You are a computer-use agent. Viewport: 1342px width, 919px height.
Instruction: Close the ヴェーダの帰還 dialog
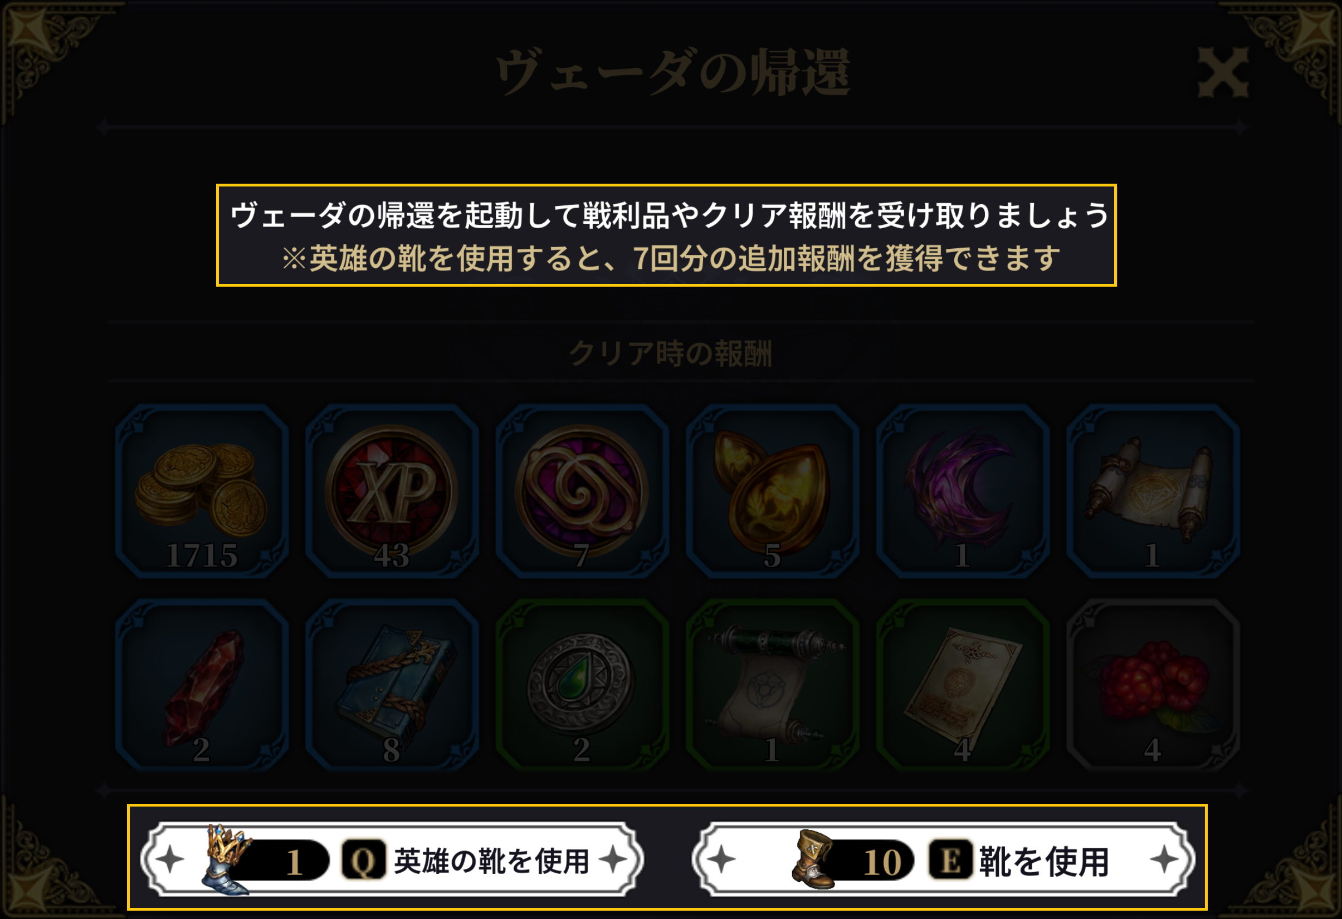click(1223, 73)
